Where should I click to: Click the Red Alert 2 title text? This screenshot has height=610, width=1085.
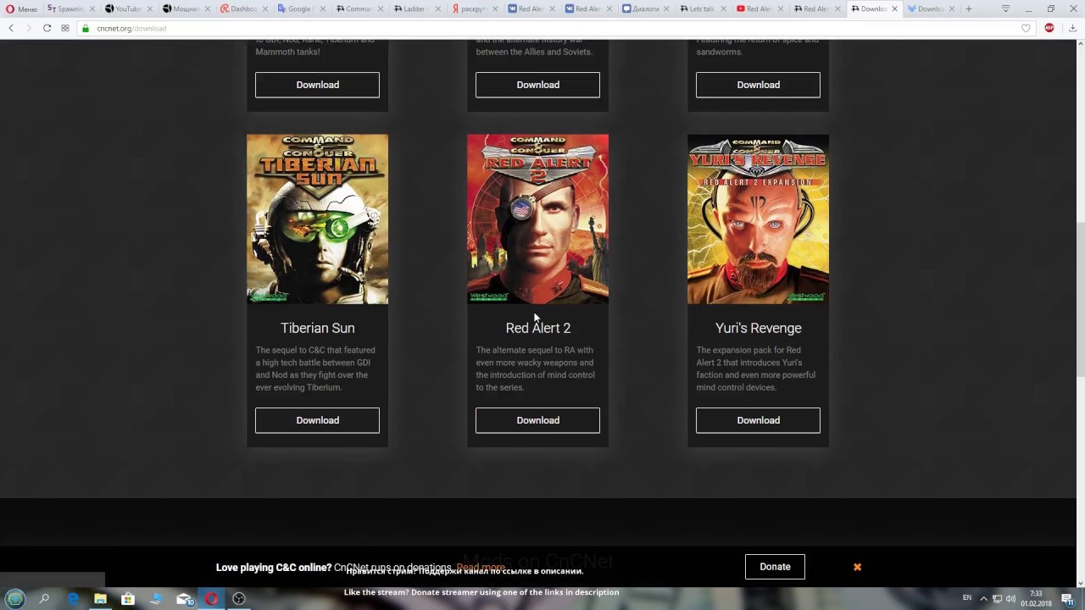pyautogui.click(x=538, y=328)
